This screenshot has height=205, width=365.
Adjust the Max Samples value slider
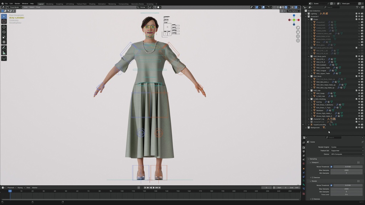[346, 171]
